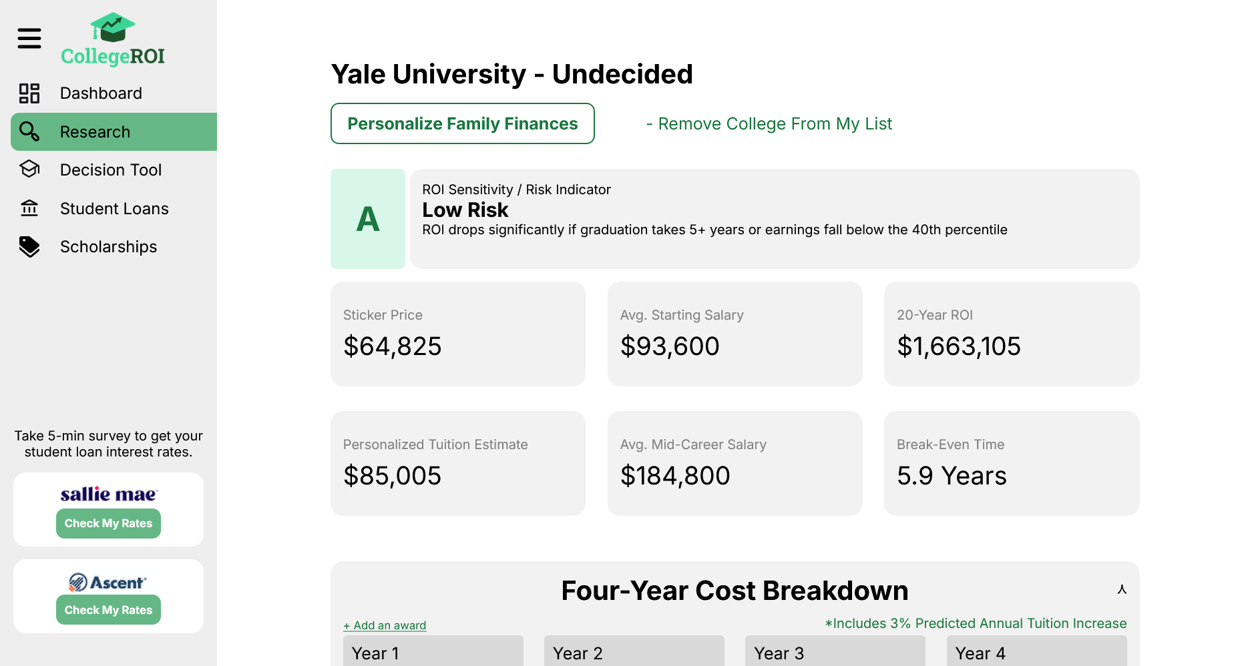This screenshot has height=666, width=1240.
Task: Click the Sallie Mae logo
Action: click(108, 494)
